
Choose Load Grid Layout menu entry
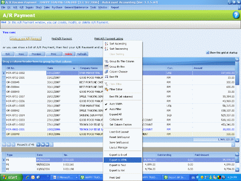coord(122,132)
